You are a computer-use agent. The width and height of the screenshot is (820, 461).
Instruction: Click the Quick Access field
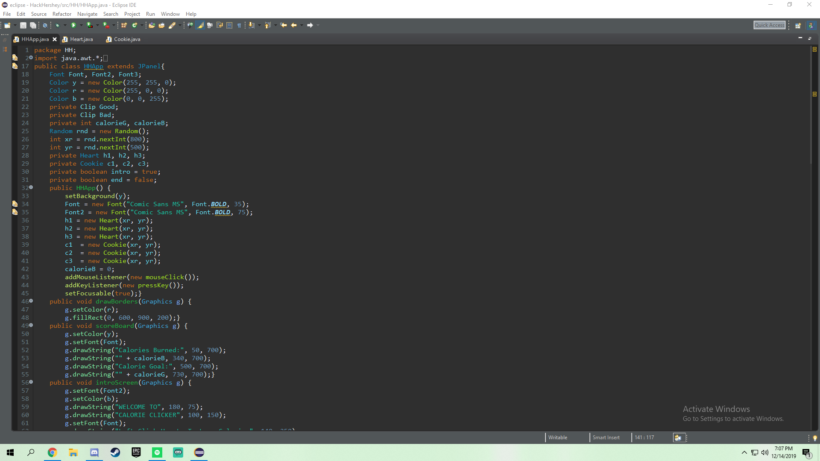pos(769,25)
